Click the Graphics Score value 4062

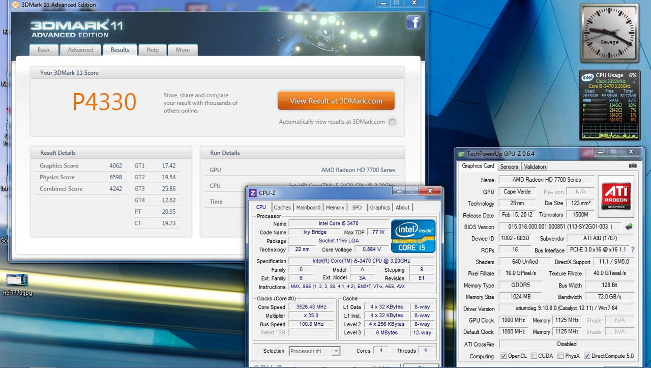115,165
